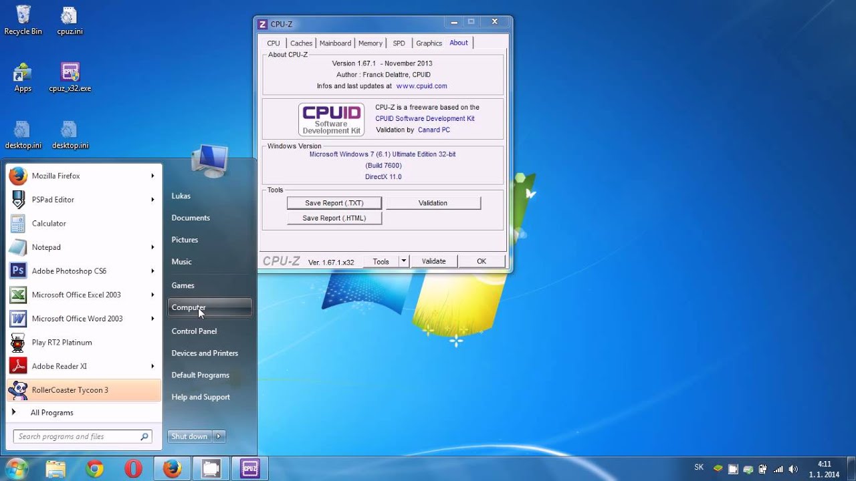Screen dimensions: 856x481
Task: Click the SK language indicator in tray
Action: [x=699, y=468]
